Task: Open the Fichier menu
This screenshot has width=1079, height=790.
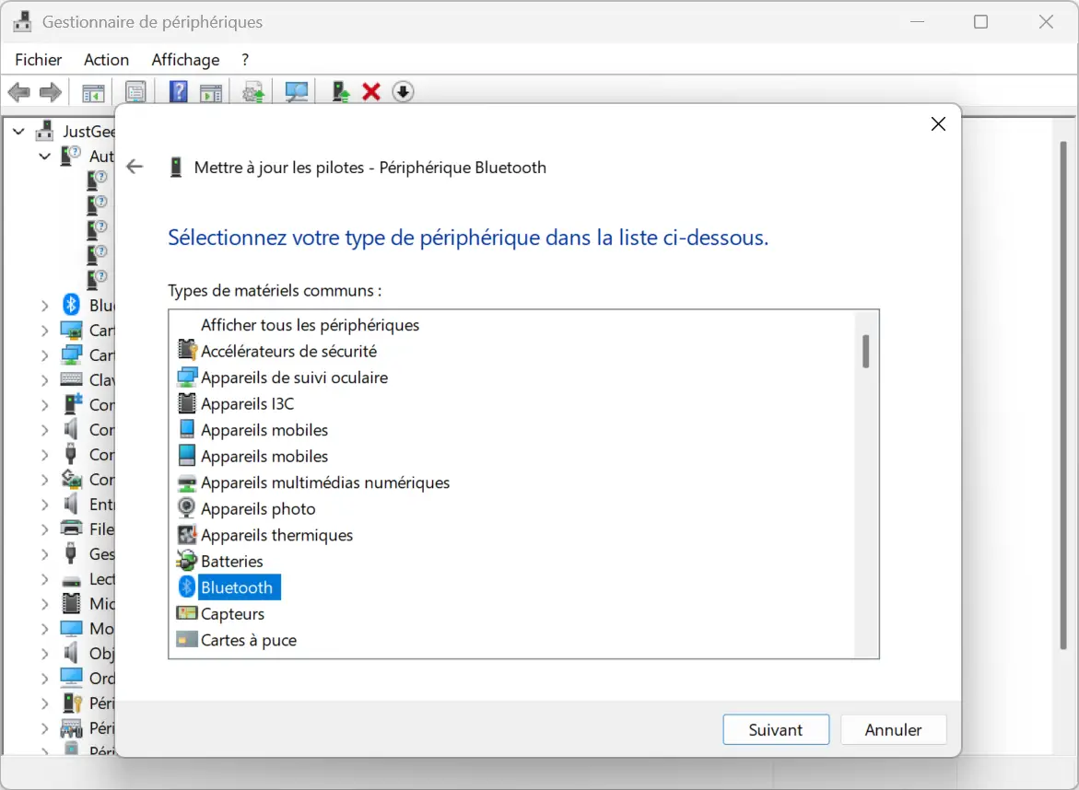Action: pyautogui.click(x=39, y=60)
